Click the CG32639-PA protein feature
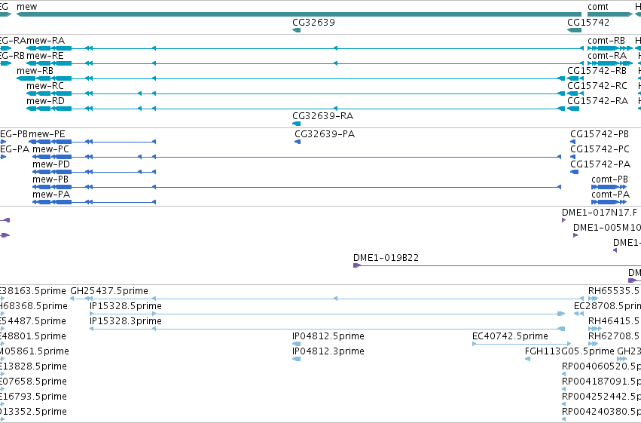The height and width of the screenshot is (423, 641). 298,142
